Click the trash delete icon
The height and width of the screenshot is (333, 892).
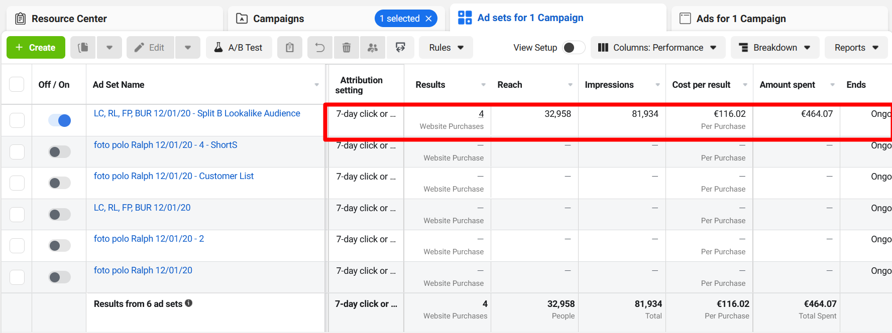(347, 48)
